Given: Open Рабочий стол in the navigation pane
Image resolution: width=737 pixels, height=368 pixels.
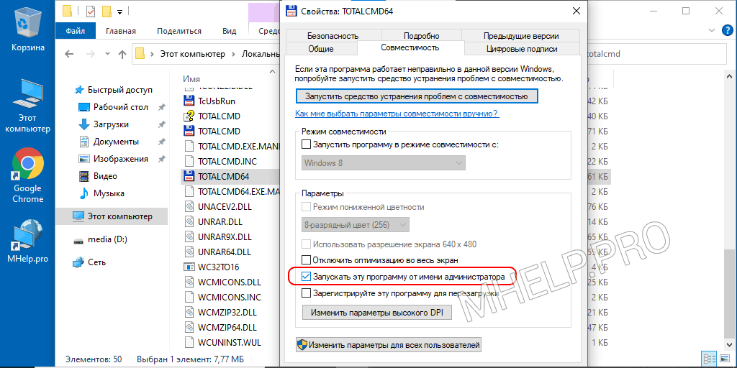Looking at the screenshot, I should click(x=121, y=107).
